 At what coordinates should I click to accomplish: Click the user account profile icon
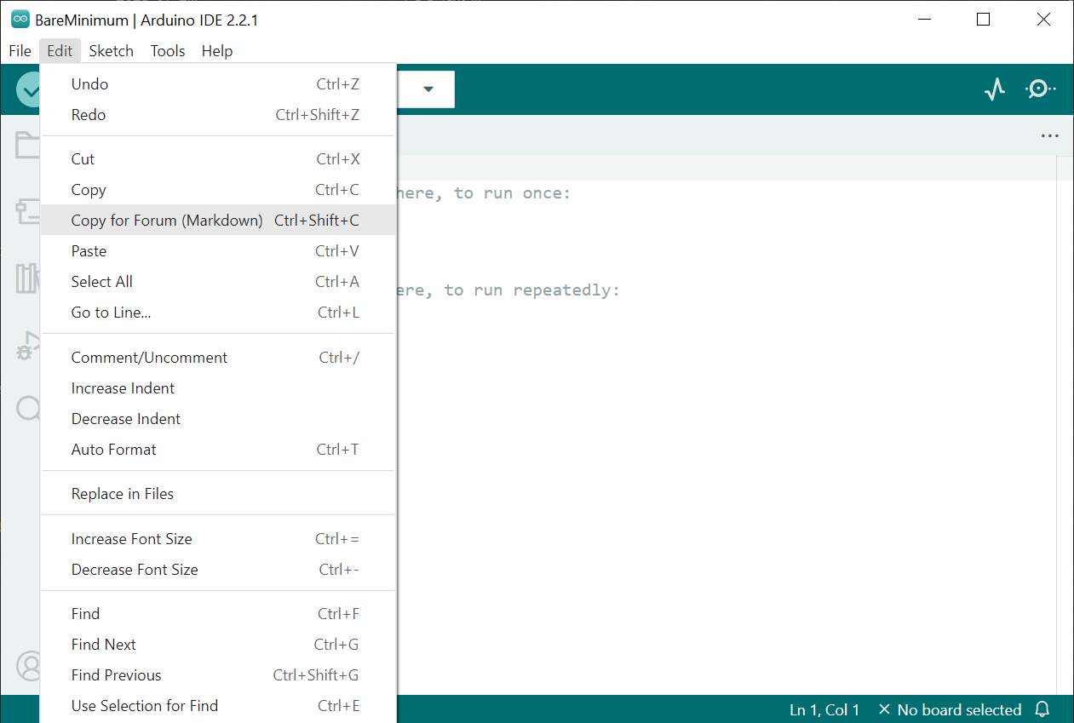[29, 665]
